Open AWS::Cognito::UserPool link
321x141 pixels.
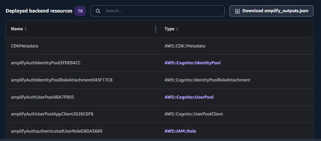(x=189, y=97)
